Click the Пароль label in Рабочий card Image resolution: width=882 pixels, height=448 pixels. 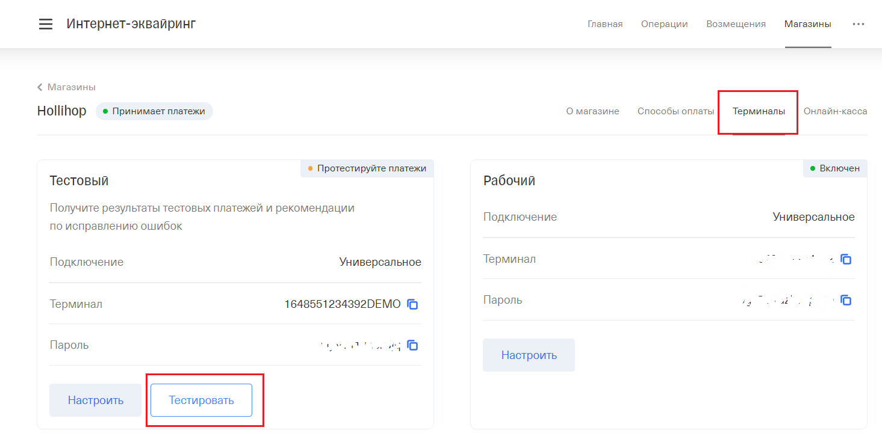pyautogui.click(x=503, y=300)
